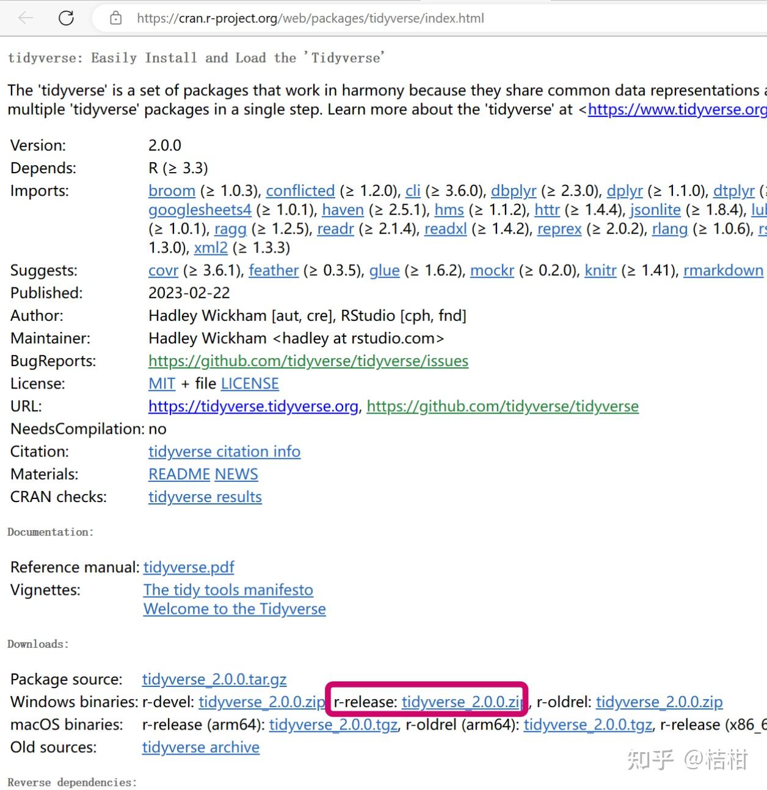Open the dbplyr package link

tap(514, 191)
